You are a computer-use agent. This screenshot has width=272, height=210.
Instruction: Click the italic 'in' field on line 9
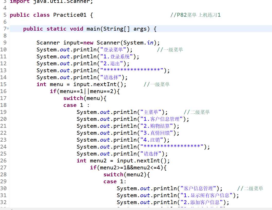click(x=150, y=43)
